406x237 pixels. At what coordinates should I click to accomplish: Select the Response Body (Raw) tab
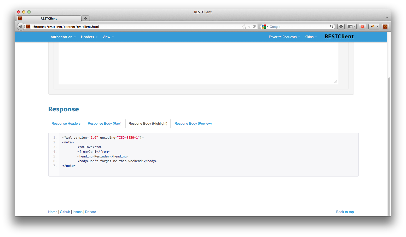[x=105, y=124]
